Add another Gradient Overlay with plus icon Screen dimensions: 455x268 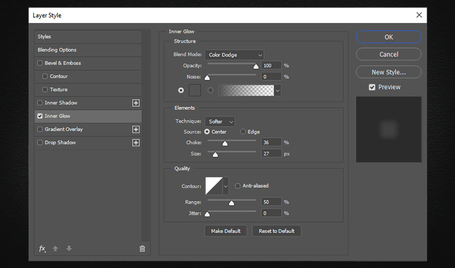pyautogui.click(x=136, y=129)
